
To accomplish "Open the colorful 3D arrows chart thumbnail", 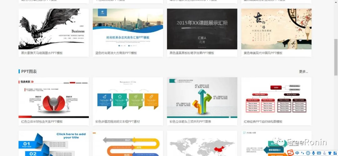I will (x=202, y=98).
